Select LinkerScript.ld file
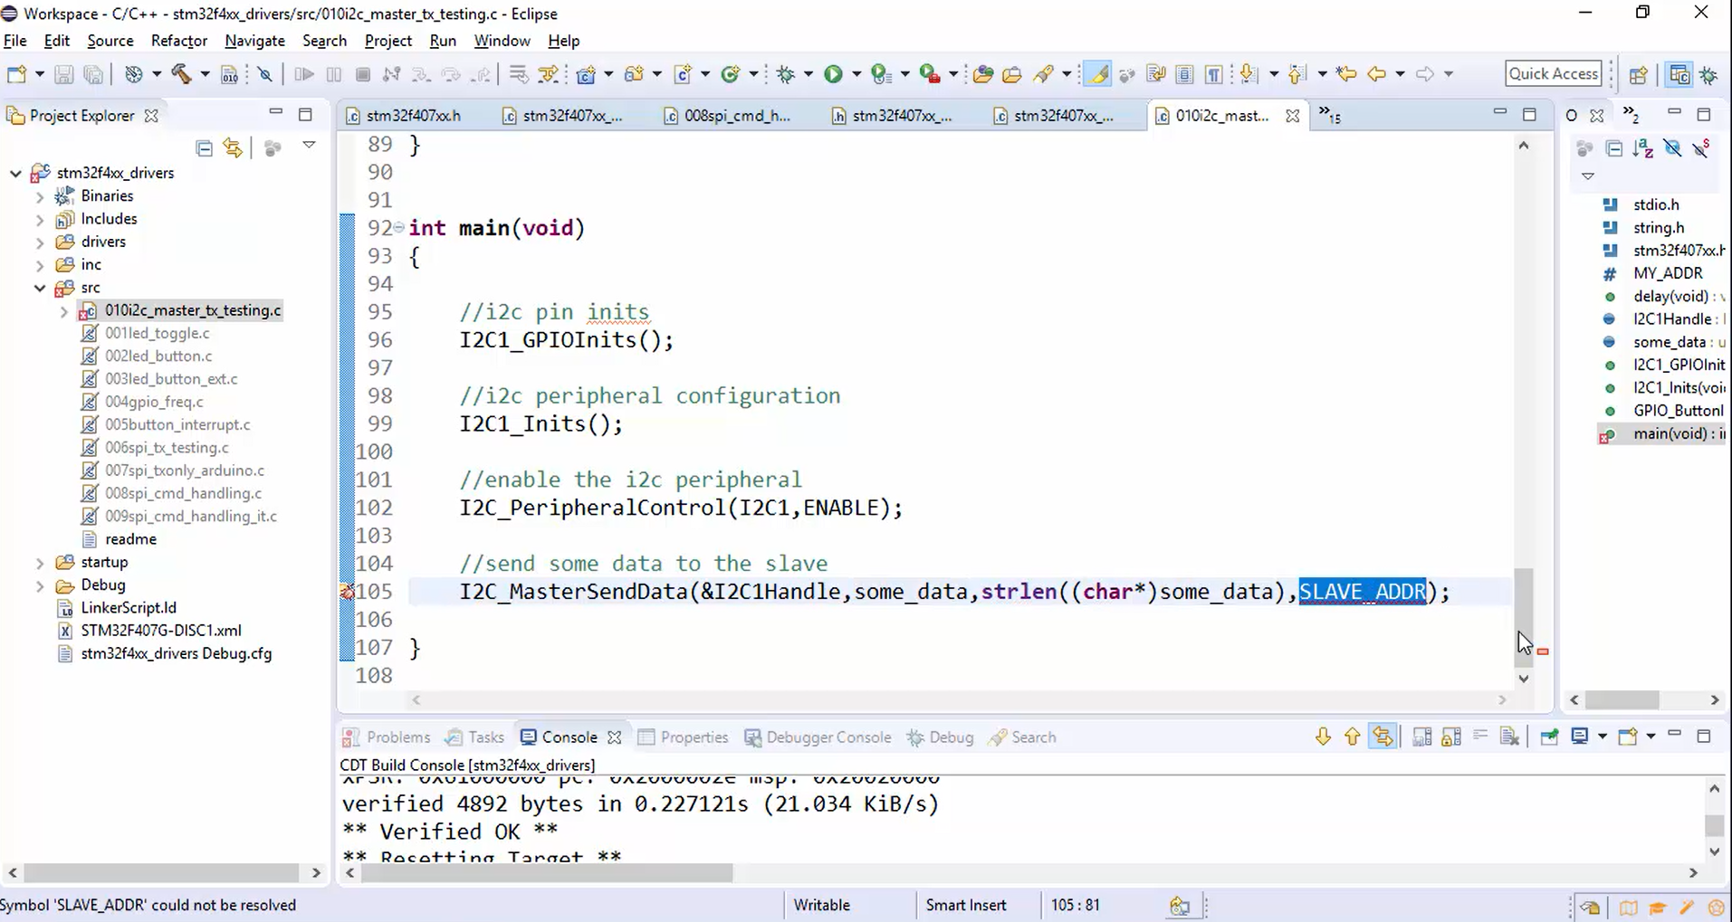1732x922 pixels. [129, 608]
